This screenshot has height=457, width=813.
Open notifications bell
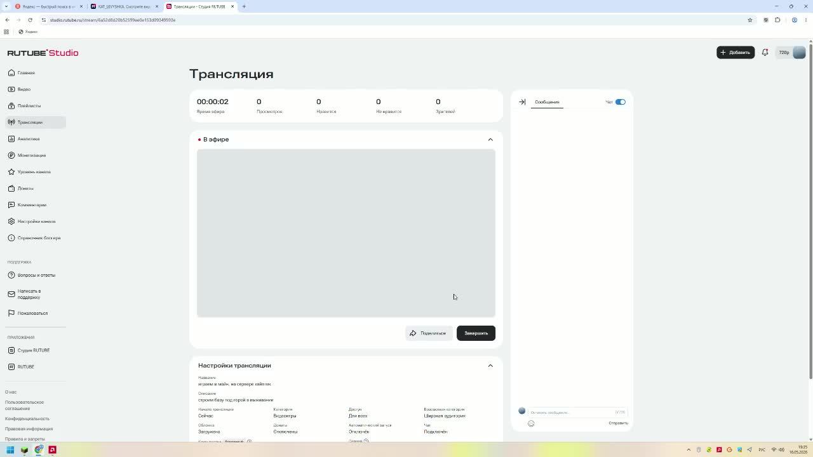[x=765, y=52]
